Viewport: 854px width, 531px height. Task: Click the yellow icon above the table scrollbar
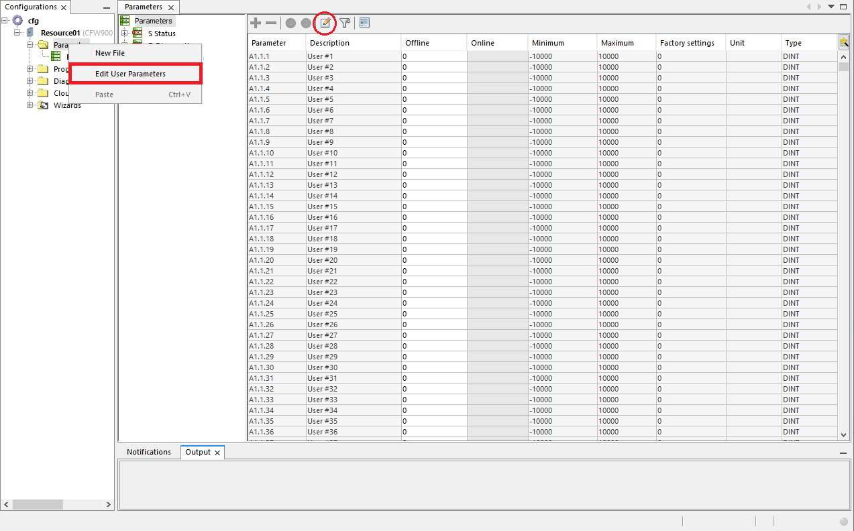(x=843, y=41)
